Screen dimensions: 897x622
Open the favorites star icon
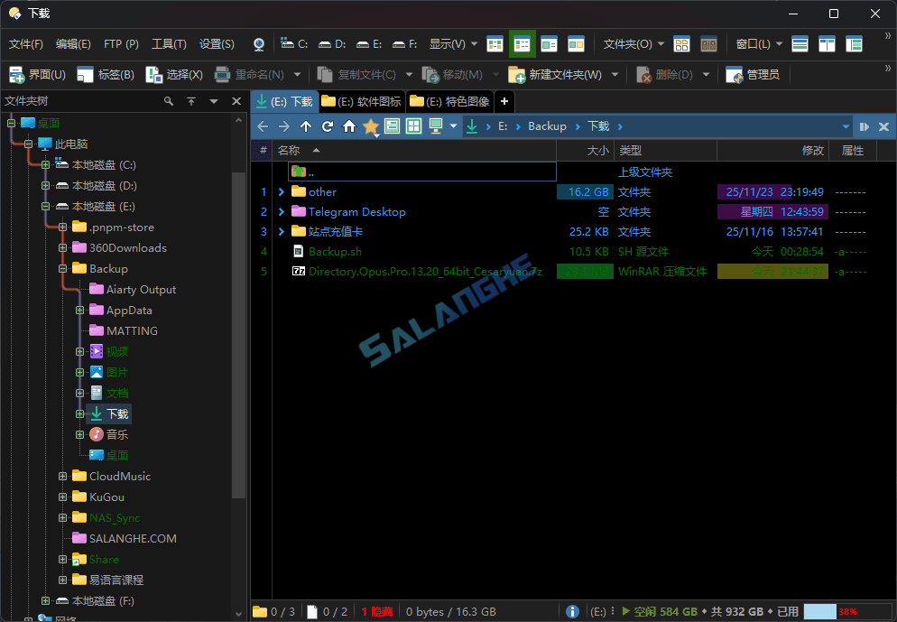click(x=371, y=126)
